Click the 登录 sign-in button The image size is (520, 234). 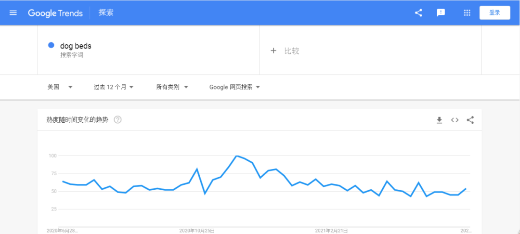tap(494, 13)
